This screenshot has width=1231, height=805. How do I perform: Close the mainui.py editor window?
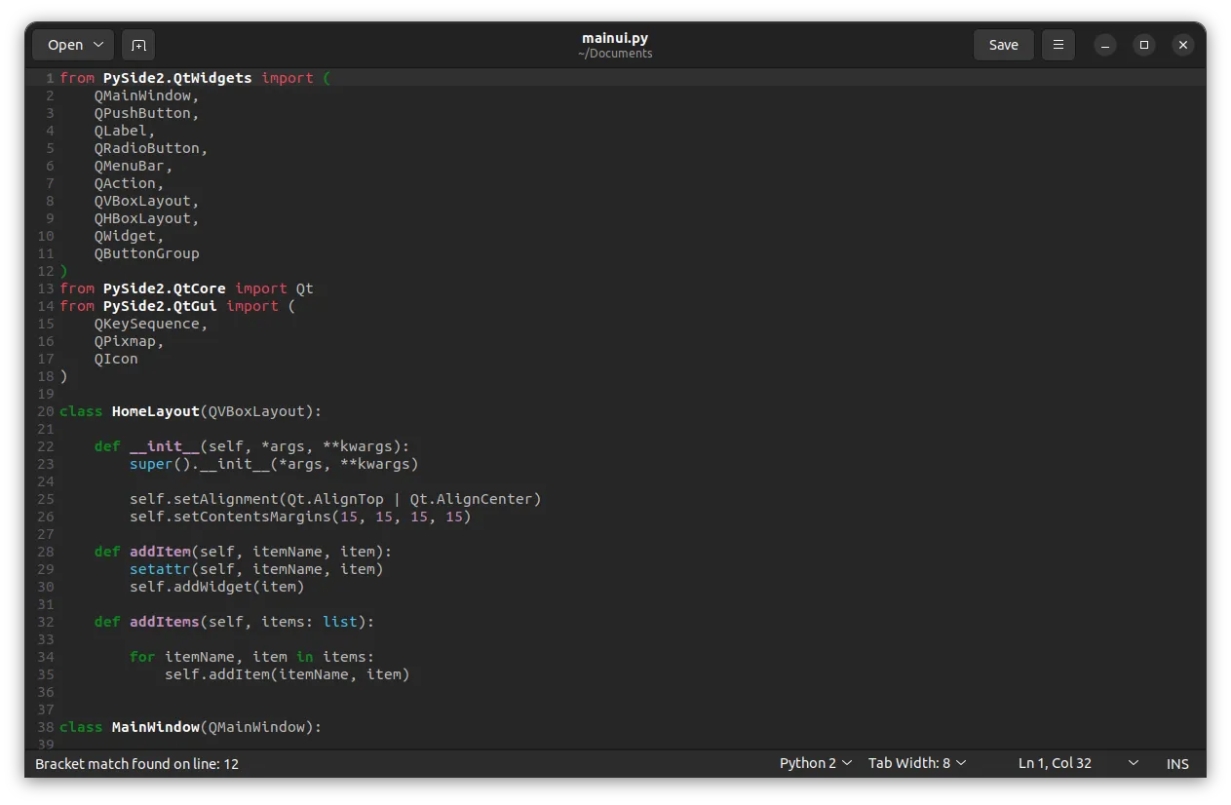[x=1182, y=45]
